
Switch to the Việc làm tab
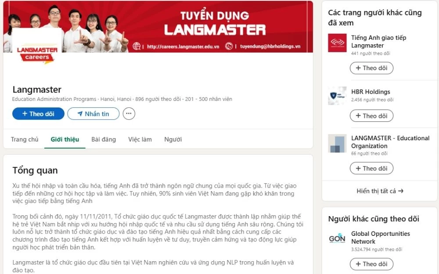click(140, 139)
